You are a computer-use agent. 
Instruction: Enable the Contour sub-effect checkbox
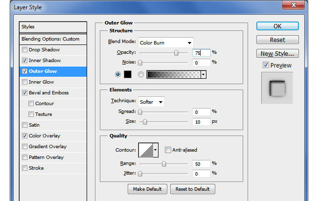click(x=31, y=104)
